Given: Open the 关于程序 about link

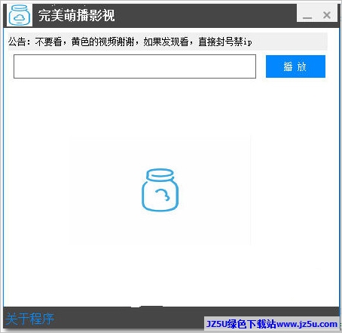Looking at the screenshot, I should (30, 319).
